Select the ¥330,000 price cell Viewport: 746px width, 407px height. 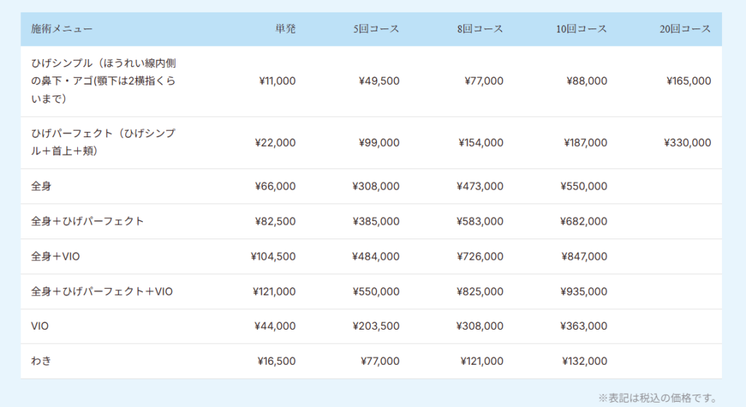(688, 143)
